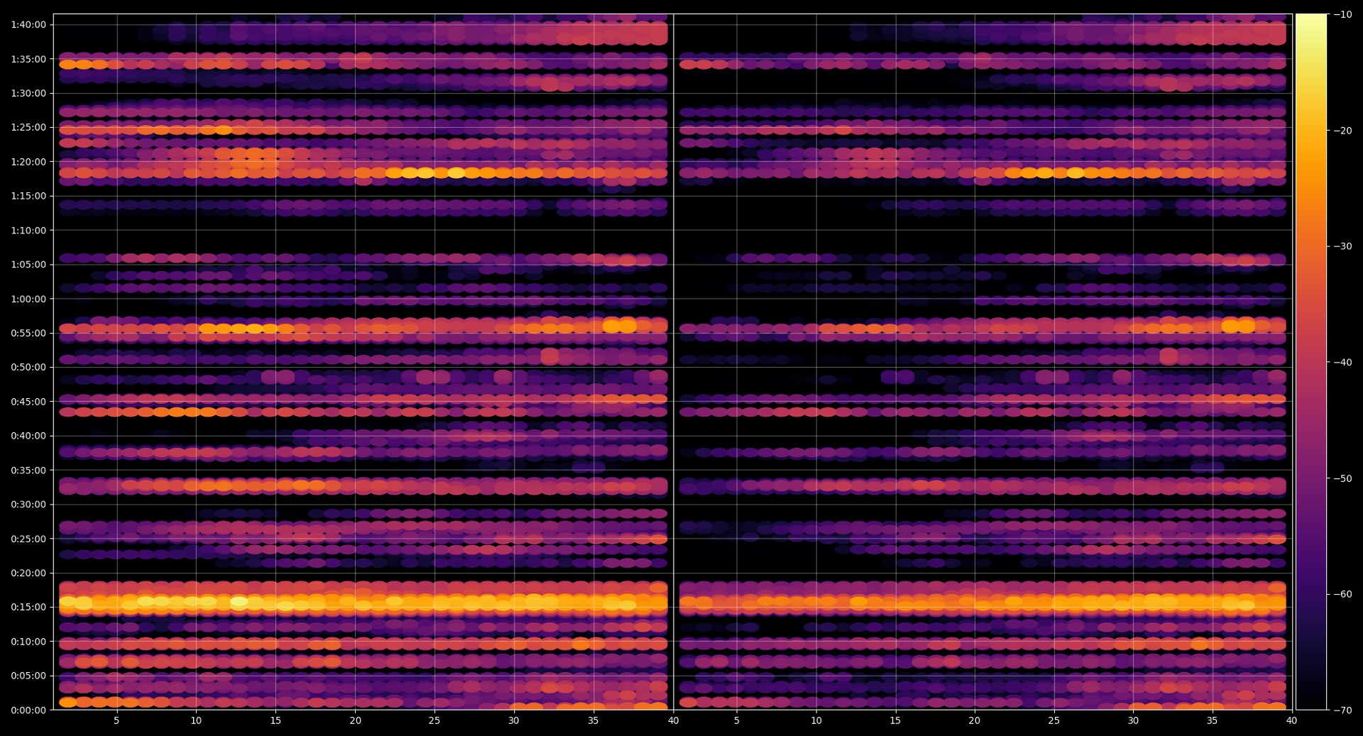Click the 0:35:00 time axis label
1363x736 pixels.
[28, 470]
